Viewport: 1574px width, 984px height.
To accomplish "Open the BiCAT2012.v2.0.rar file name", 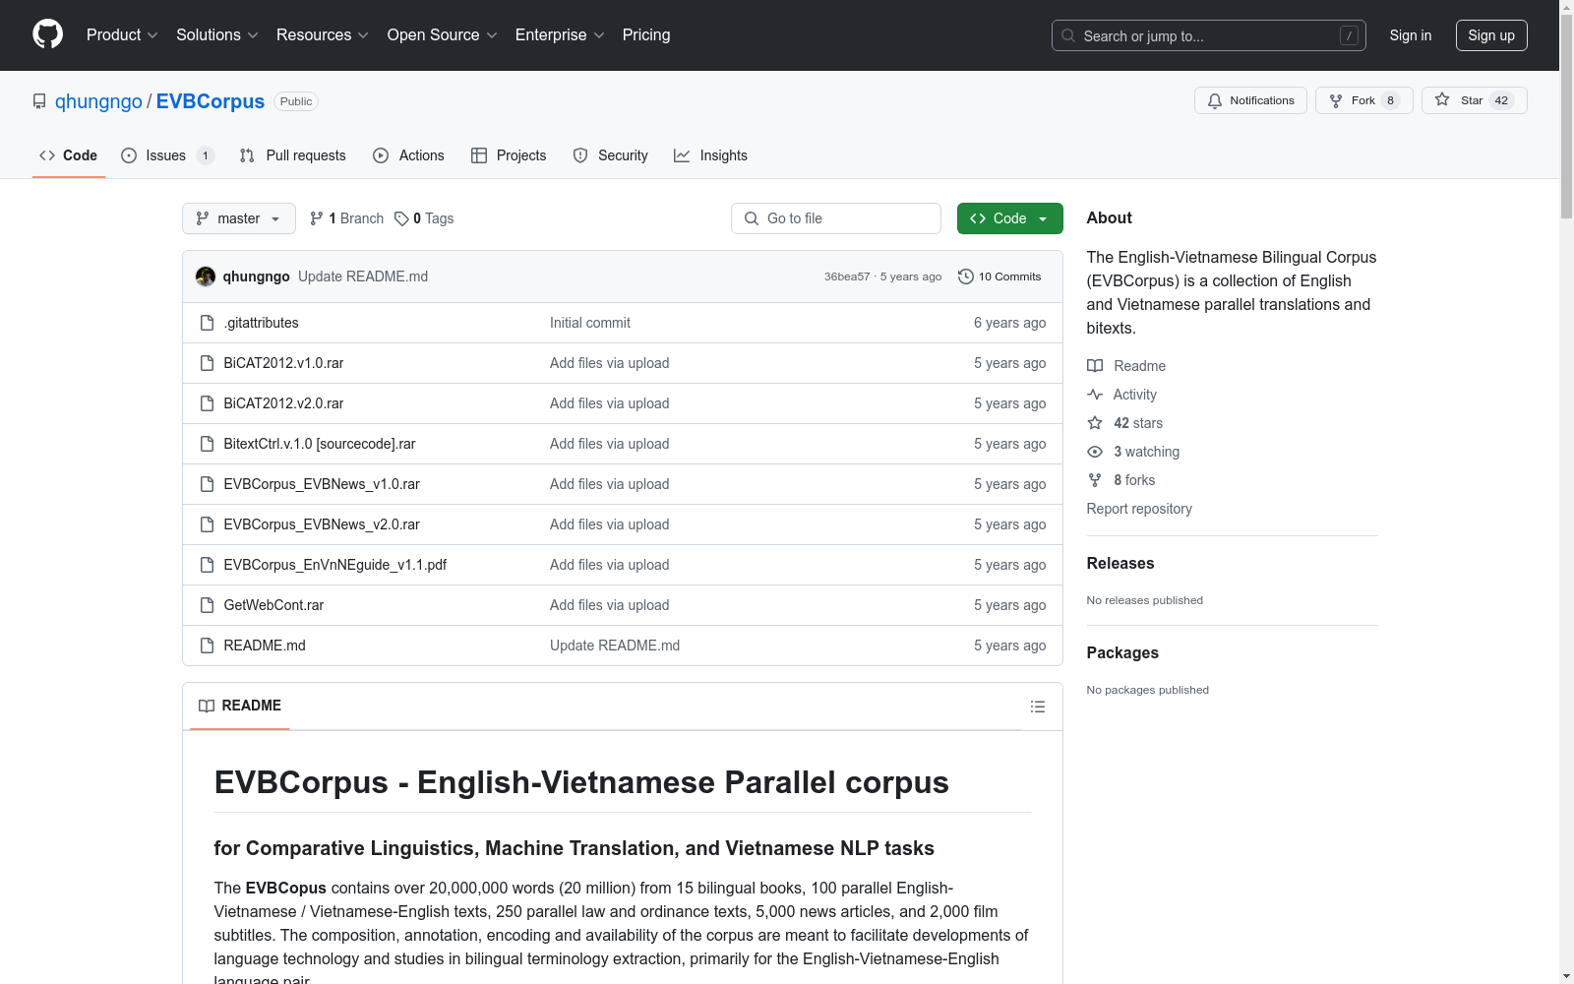I will tap(283, 403).
